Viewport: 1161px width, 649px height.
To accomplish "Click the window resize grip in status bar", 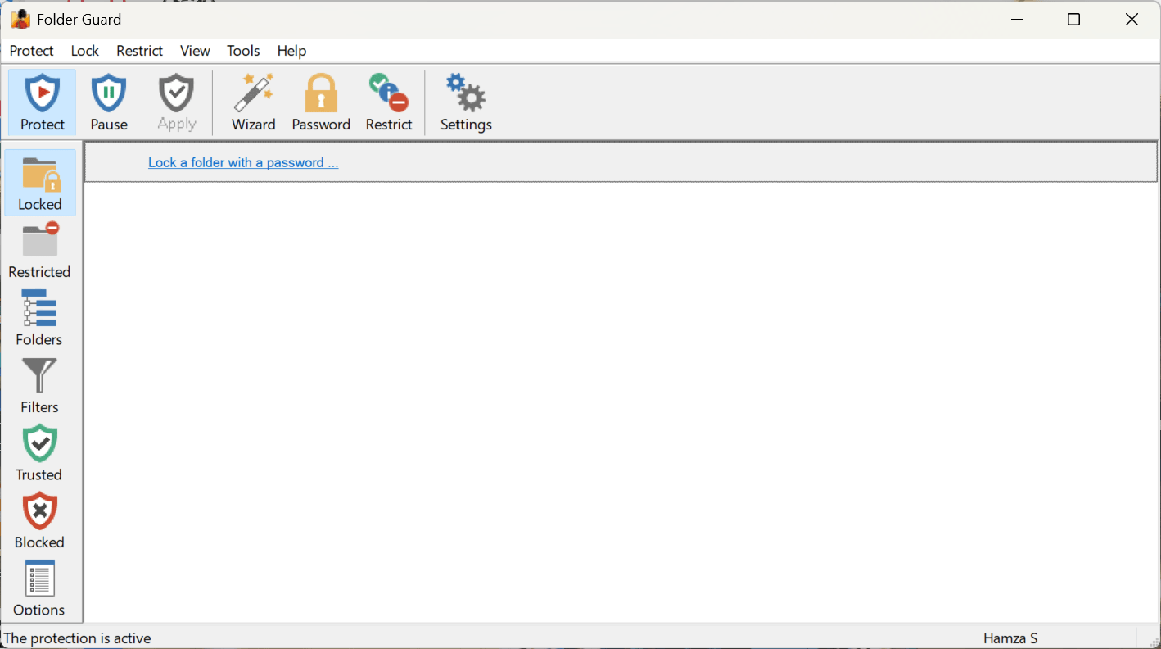I will tap(1153, 641).
